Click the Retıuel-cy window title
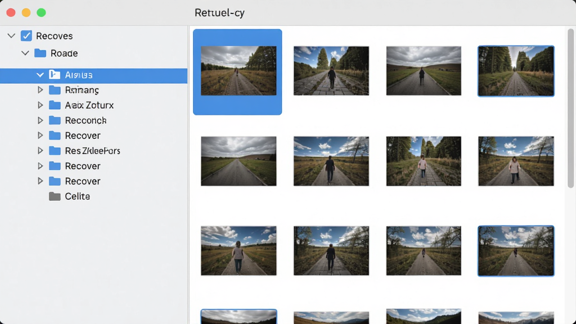The height and width of the screenshot is (324, 576). point(219,13)
